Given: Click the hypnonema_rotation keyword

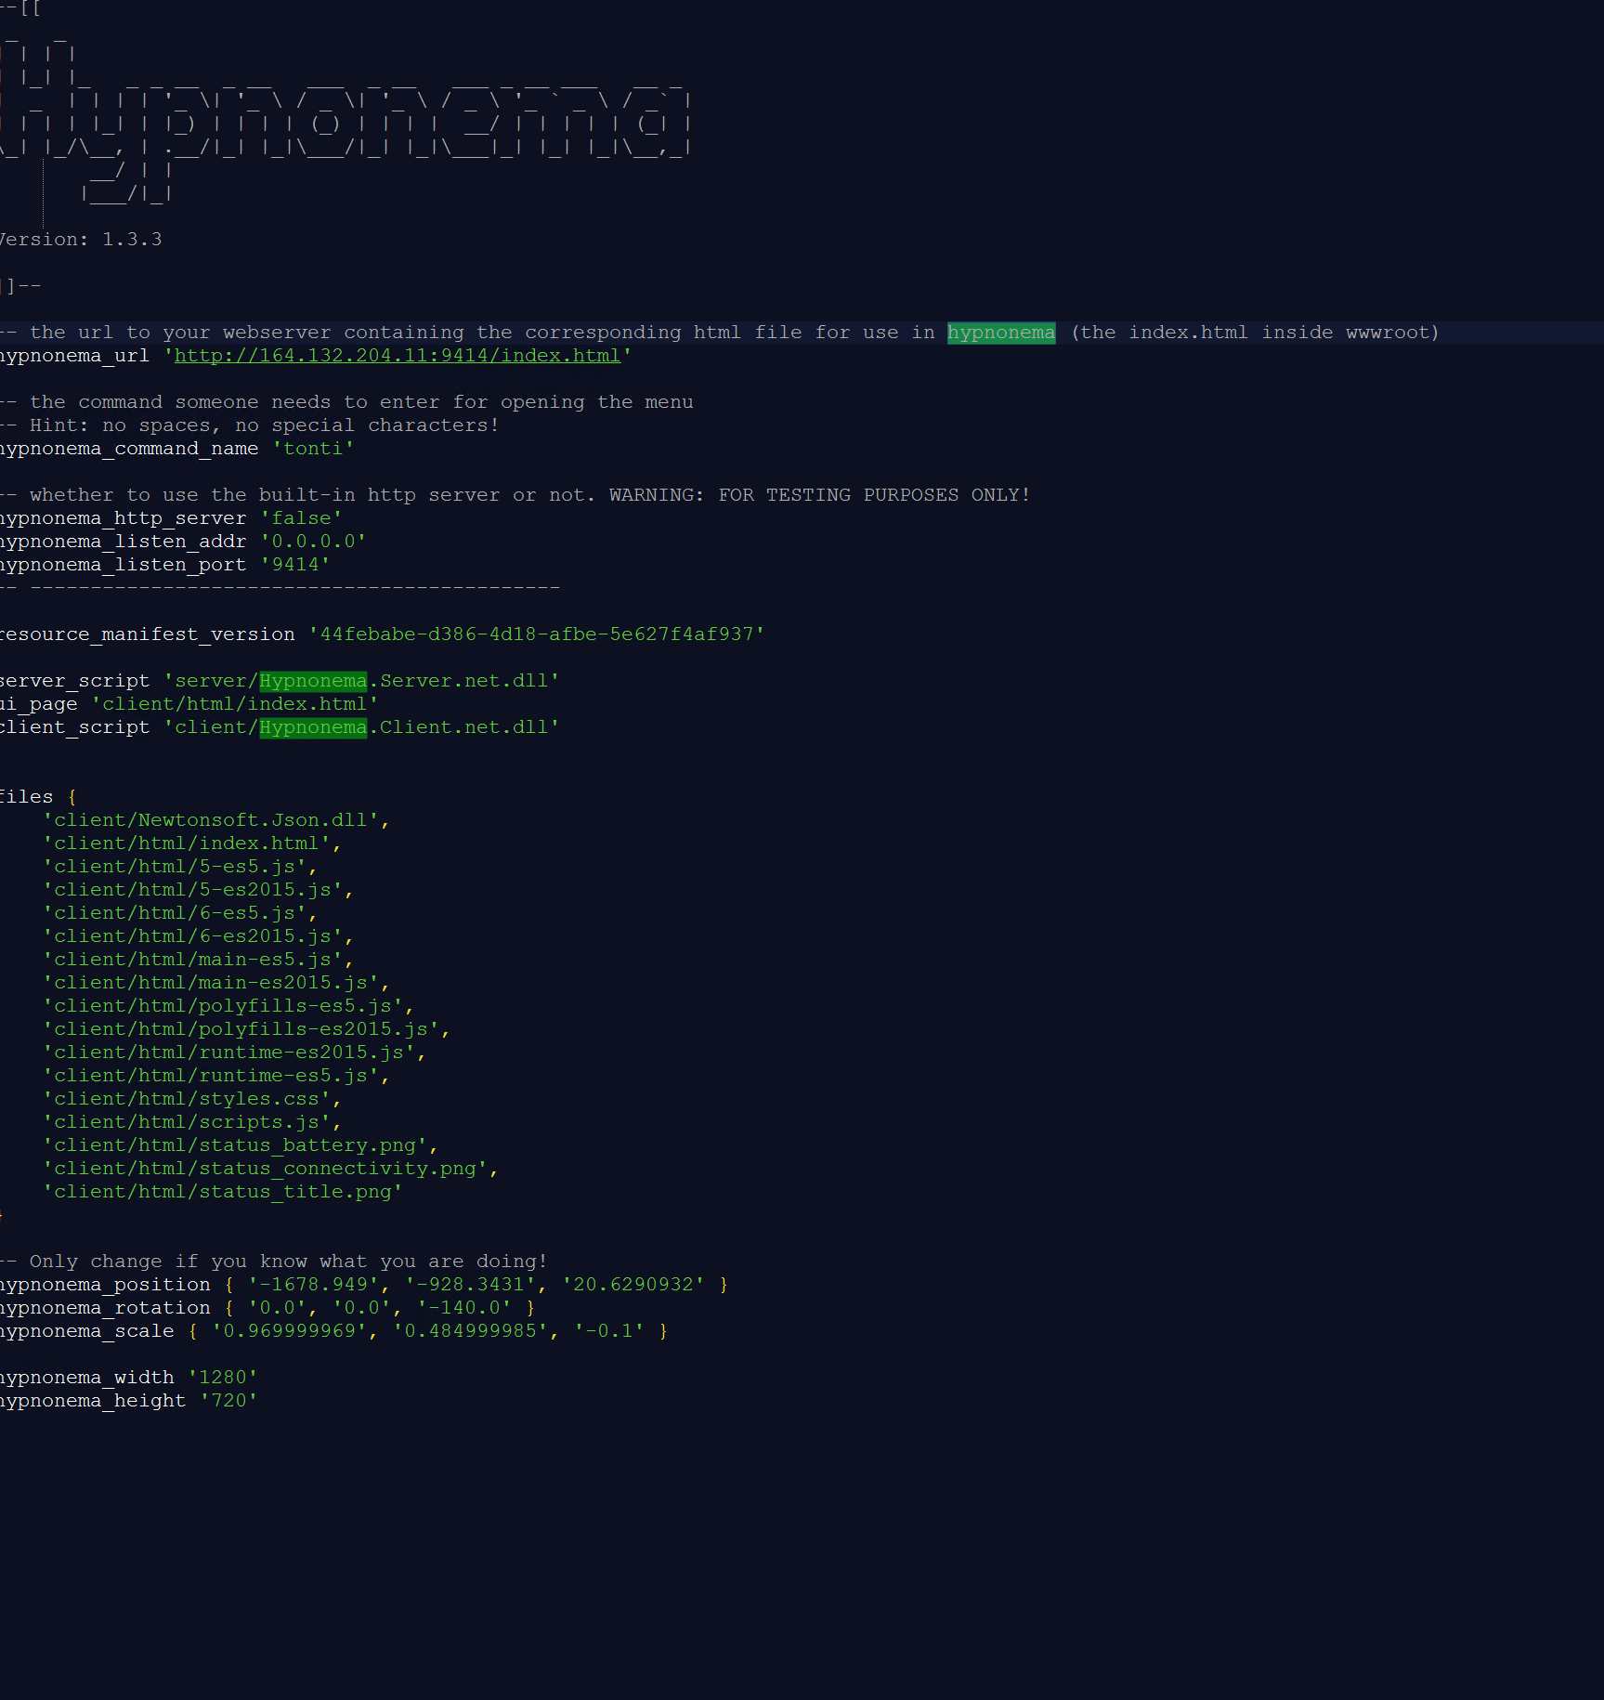Looking at the screenshot, I should (x=105, y=1308).
